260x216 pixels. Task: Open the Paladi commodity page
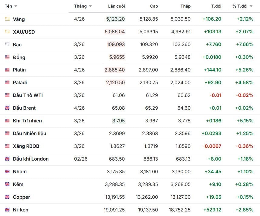[x=19, y=82]
